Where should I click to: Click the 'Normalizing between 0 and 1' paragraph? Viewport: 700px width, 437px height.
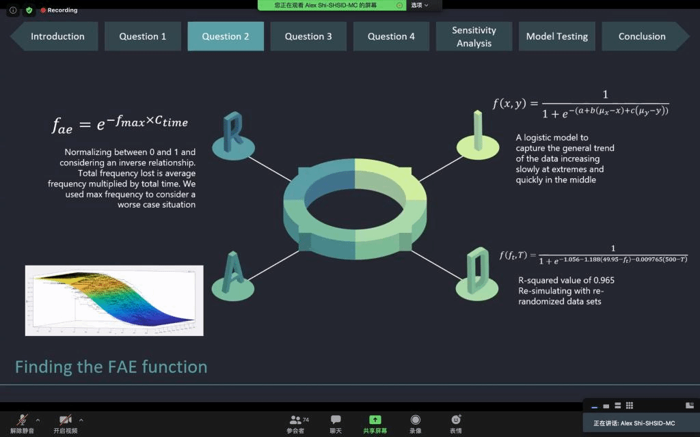coord(122,178)
